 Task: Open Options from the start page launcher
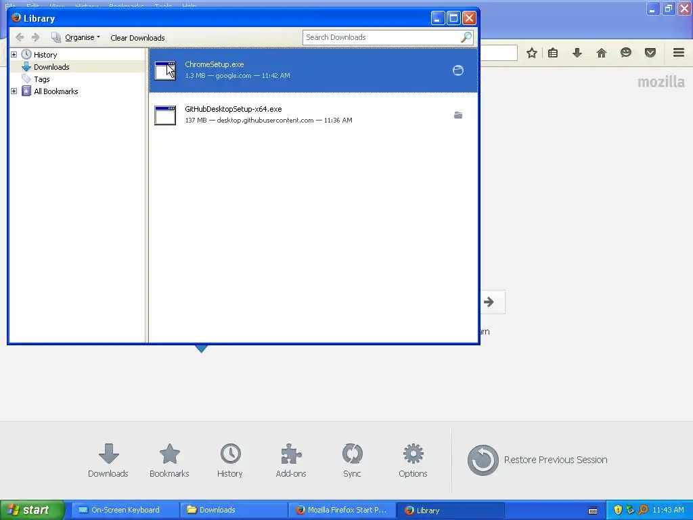click(x=413, y=460)
